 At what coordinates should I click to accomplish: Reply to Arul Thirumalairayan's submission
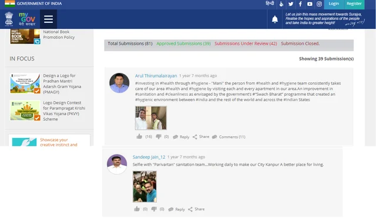coord(181,137)
